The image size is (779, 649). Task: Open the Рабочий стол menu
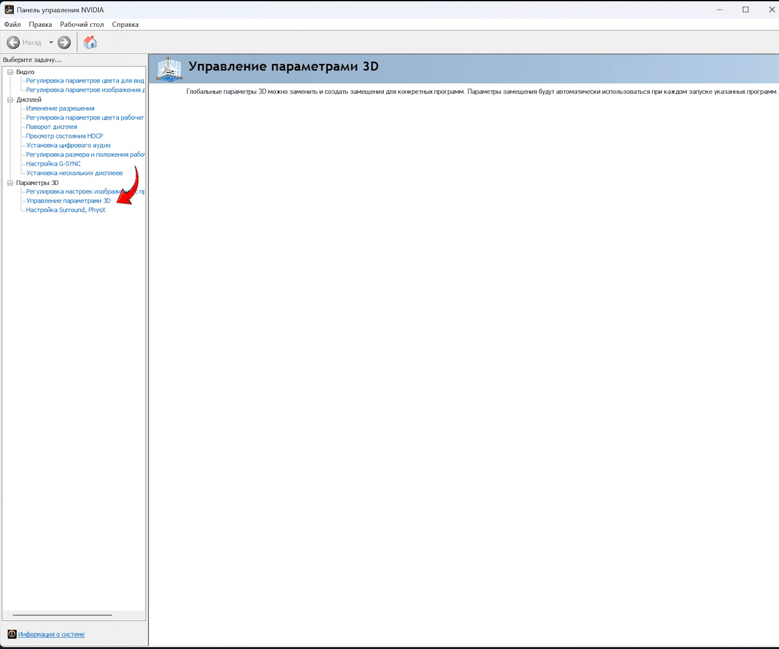click(x=82, y=24)
